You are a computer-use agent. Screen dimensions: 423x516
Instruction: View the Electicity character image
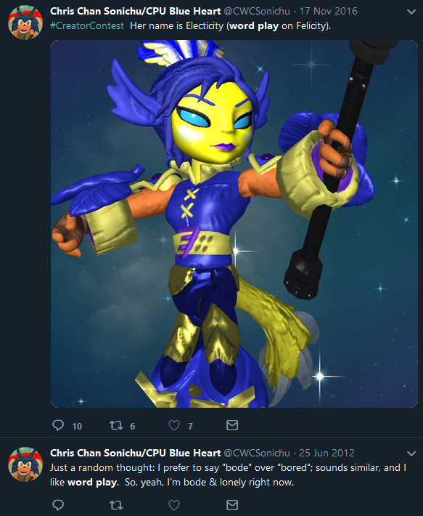234,224
